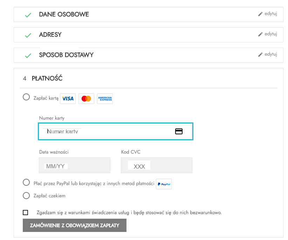Focus the Kod CVC input field

pyautogui.click(x=157, y=165)
